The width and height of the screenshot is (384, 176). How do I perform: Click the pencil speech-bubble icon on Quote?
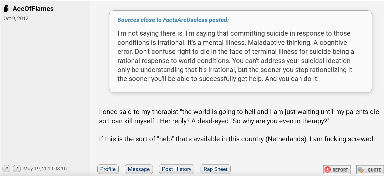(361, 170)
